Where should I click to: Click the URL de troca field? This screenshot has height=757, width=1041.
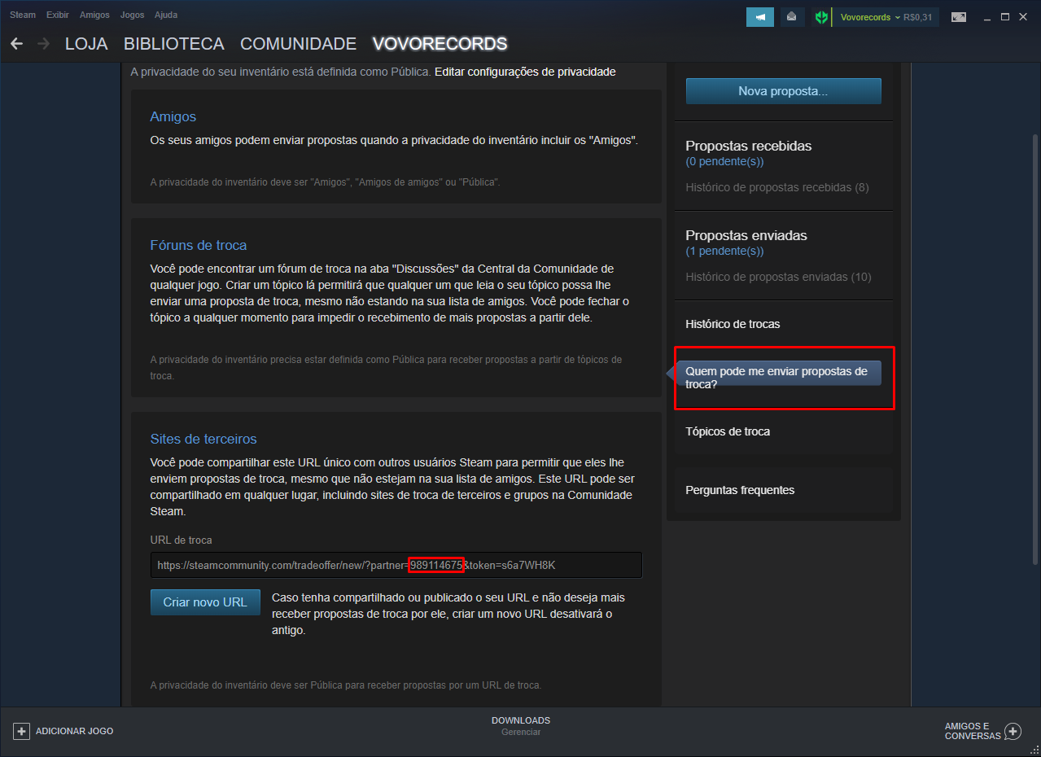click(x=396, y=565)
